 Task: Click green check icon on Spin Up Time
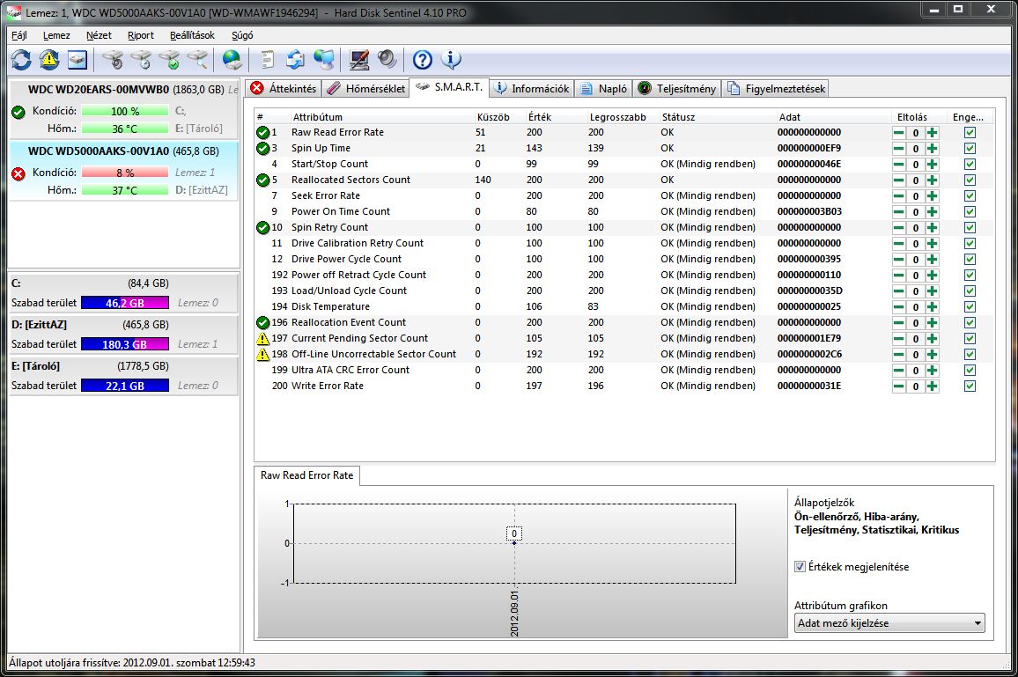tap(262, 148)
